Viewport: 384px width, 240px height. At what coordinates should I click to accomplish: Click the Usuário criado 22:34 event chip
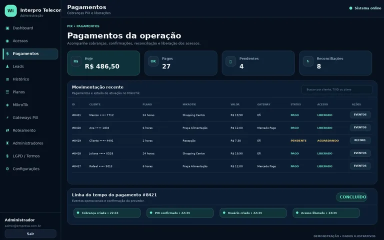pos(253,213)
